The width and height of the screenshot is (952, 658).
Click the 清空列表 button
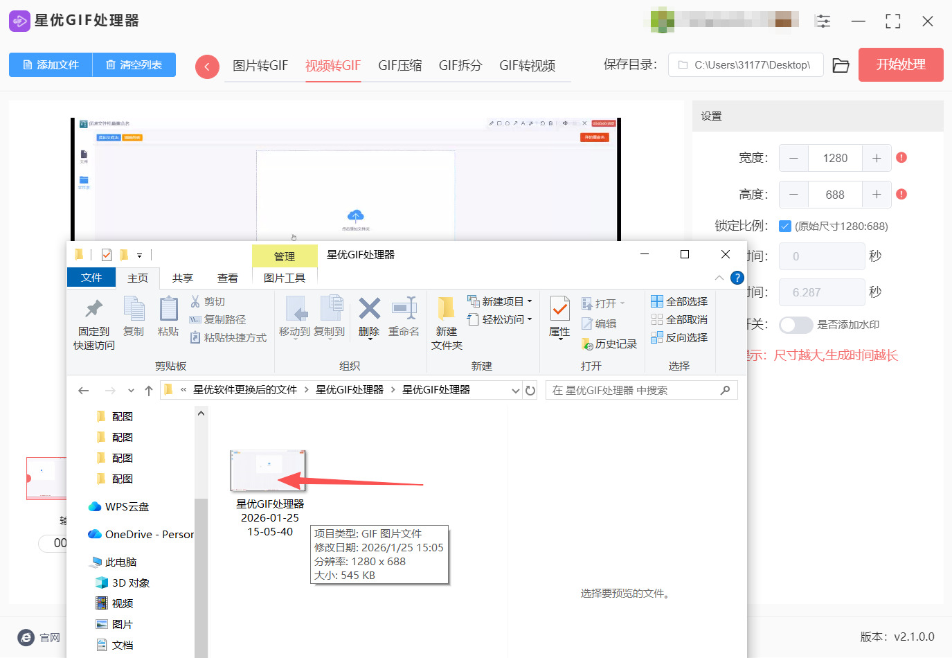pos(134,65)
